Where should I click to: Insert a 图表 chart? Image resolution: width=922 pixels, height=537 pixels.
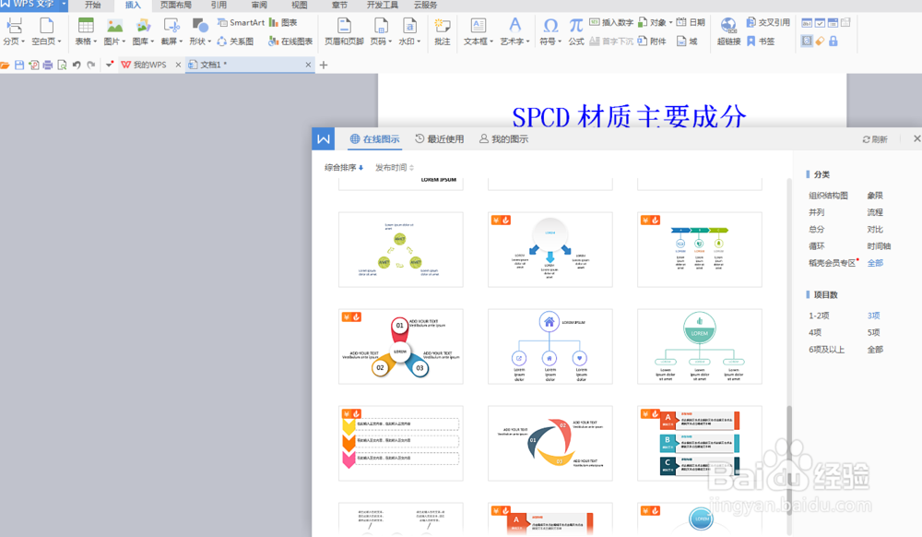pos(283,22)
